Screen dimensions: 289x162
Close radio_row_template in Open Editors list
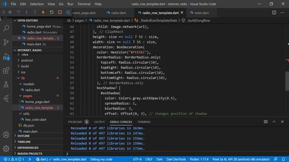pos(19,38)
